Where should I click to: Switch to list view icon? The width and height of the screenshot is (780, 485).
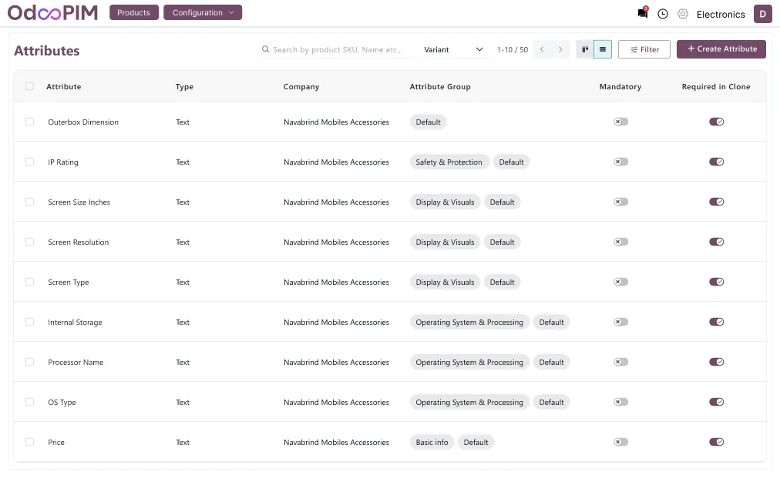point(603,49)
